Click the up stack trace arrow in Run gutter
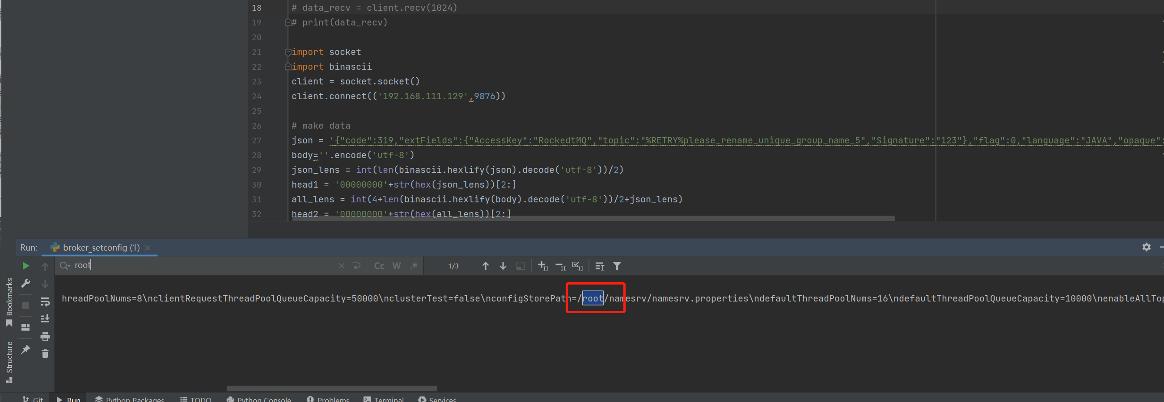The image size is (1164, 402). point(45,266)
